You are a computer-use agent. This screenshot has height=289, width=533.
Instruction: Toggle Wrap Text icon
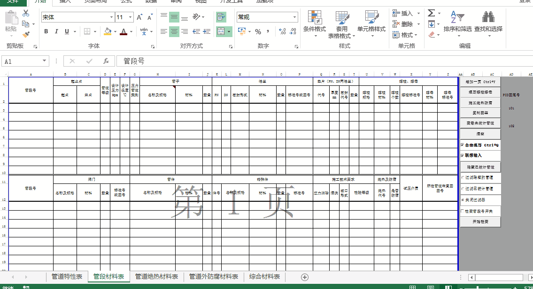pyautogui.click(x=221, y=17)
